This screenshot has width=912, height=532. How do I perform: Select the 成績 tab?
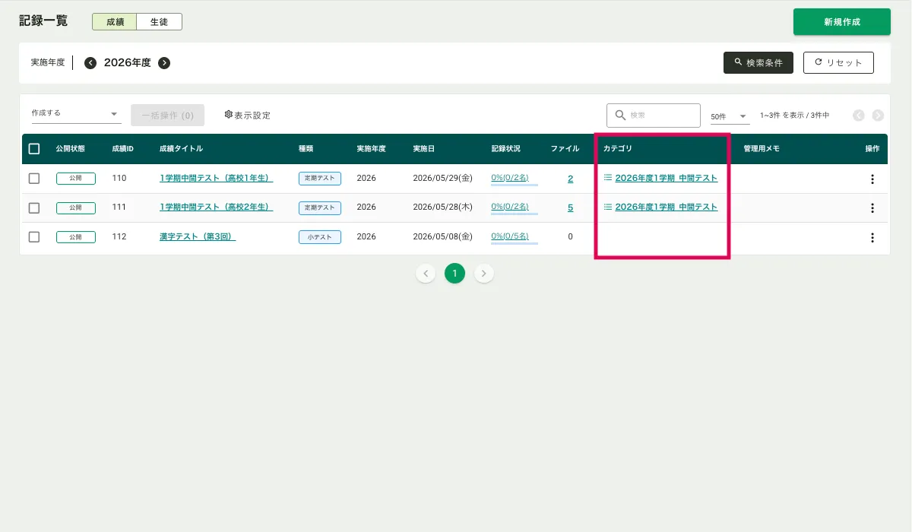pos(115,22)
